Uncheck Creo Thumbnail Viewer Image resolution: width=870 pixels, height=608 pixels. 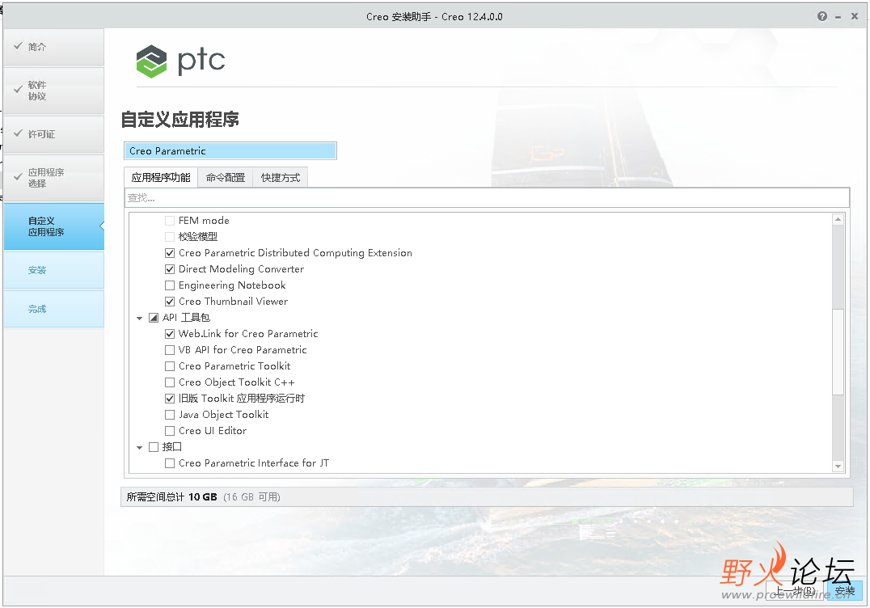click(170, 302)
